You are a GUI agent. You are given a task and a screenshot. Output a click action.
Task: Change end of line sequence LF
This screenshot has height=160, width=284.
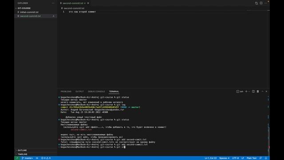pos(243,158)
